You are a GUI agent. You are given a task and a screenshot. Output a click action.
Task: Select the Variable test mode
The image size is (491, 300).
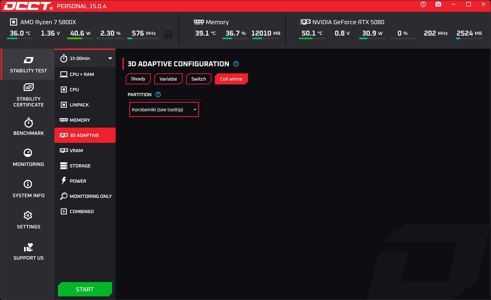(x=168, y=79)
